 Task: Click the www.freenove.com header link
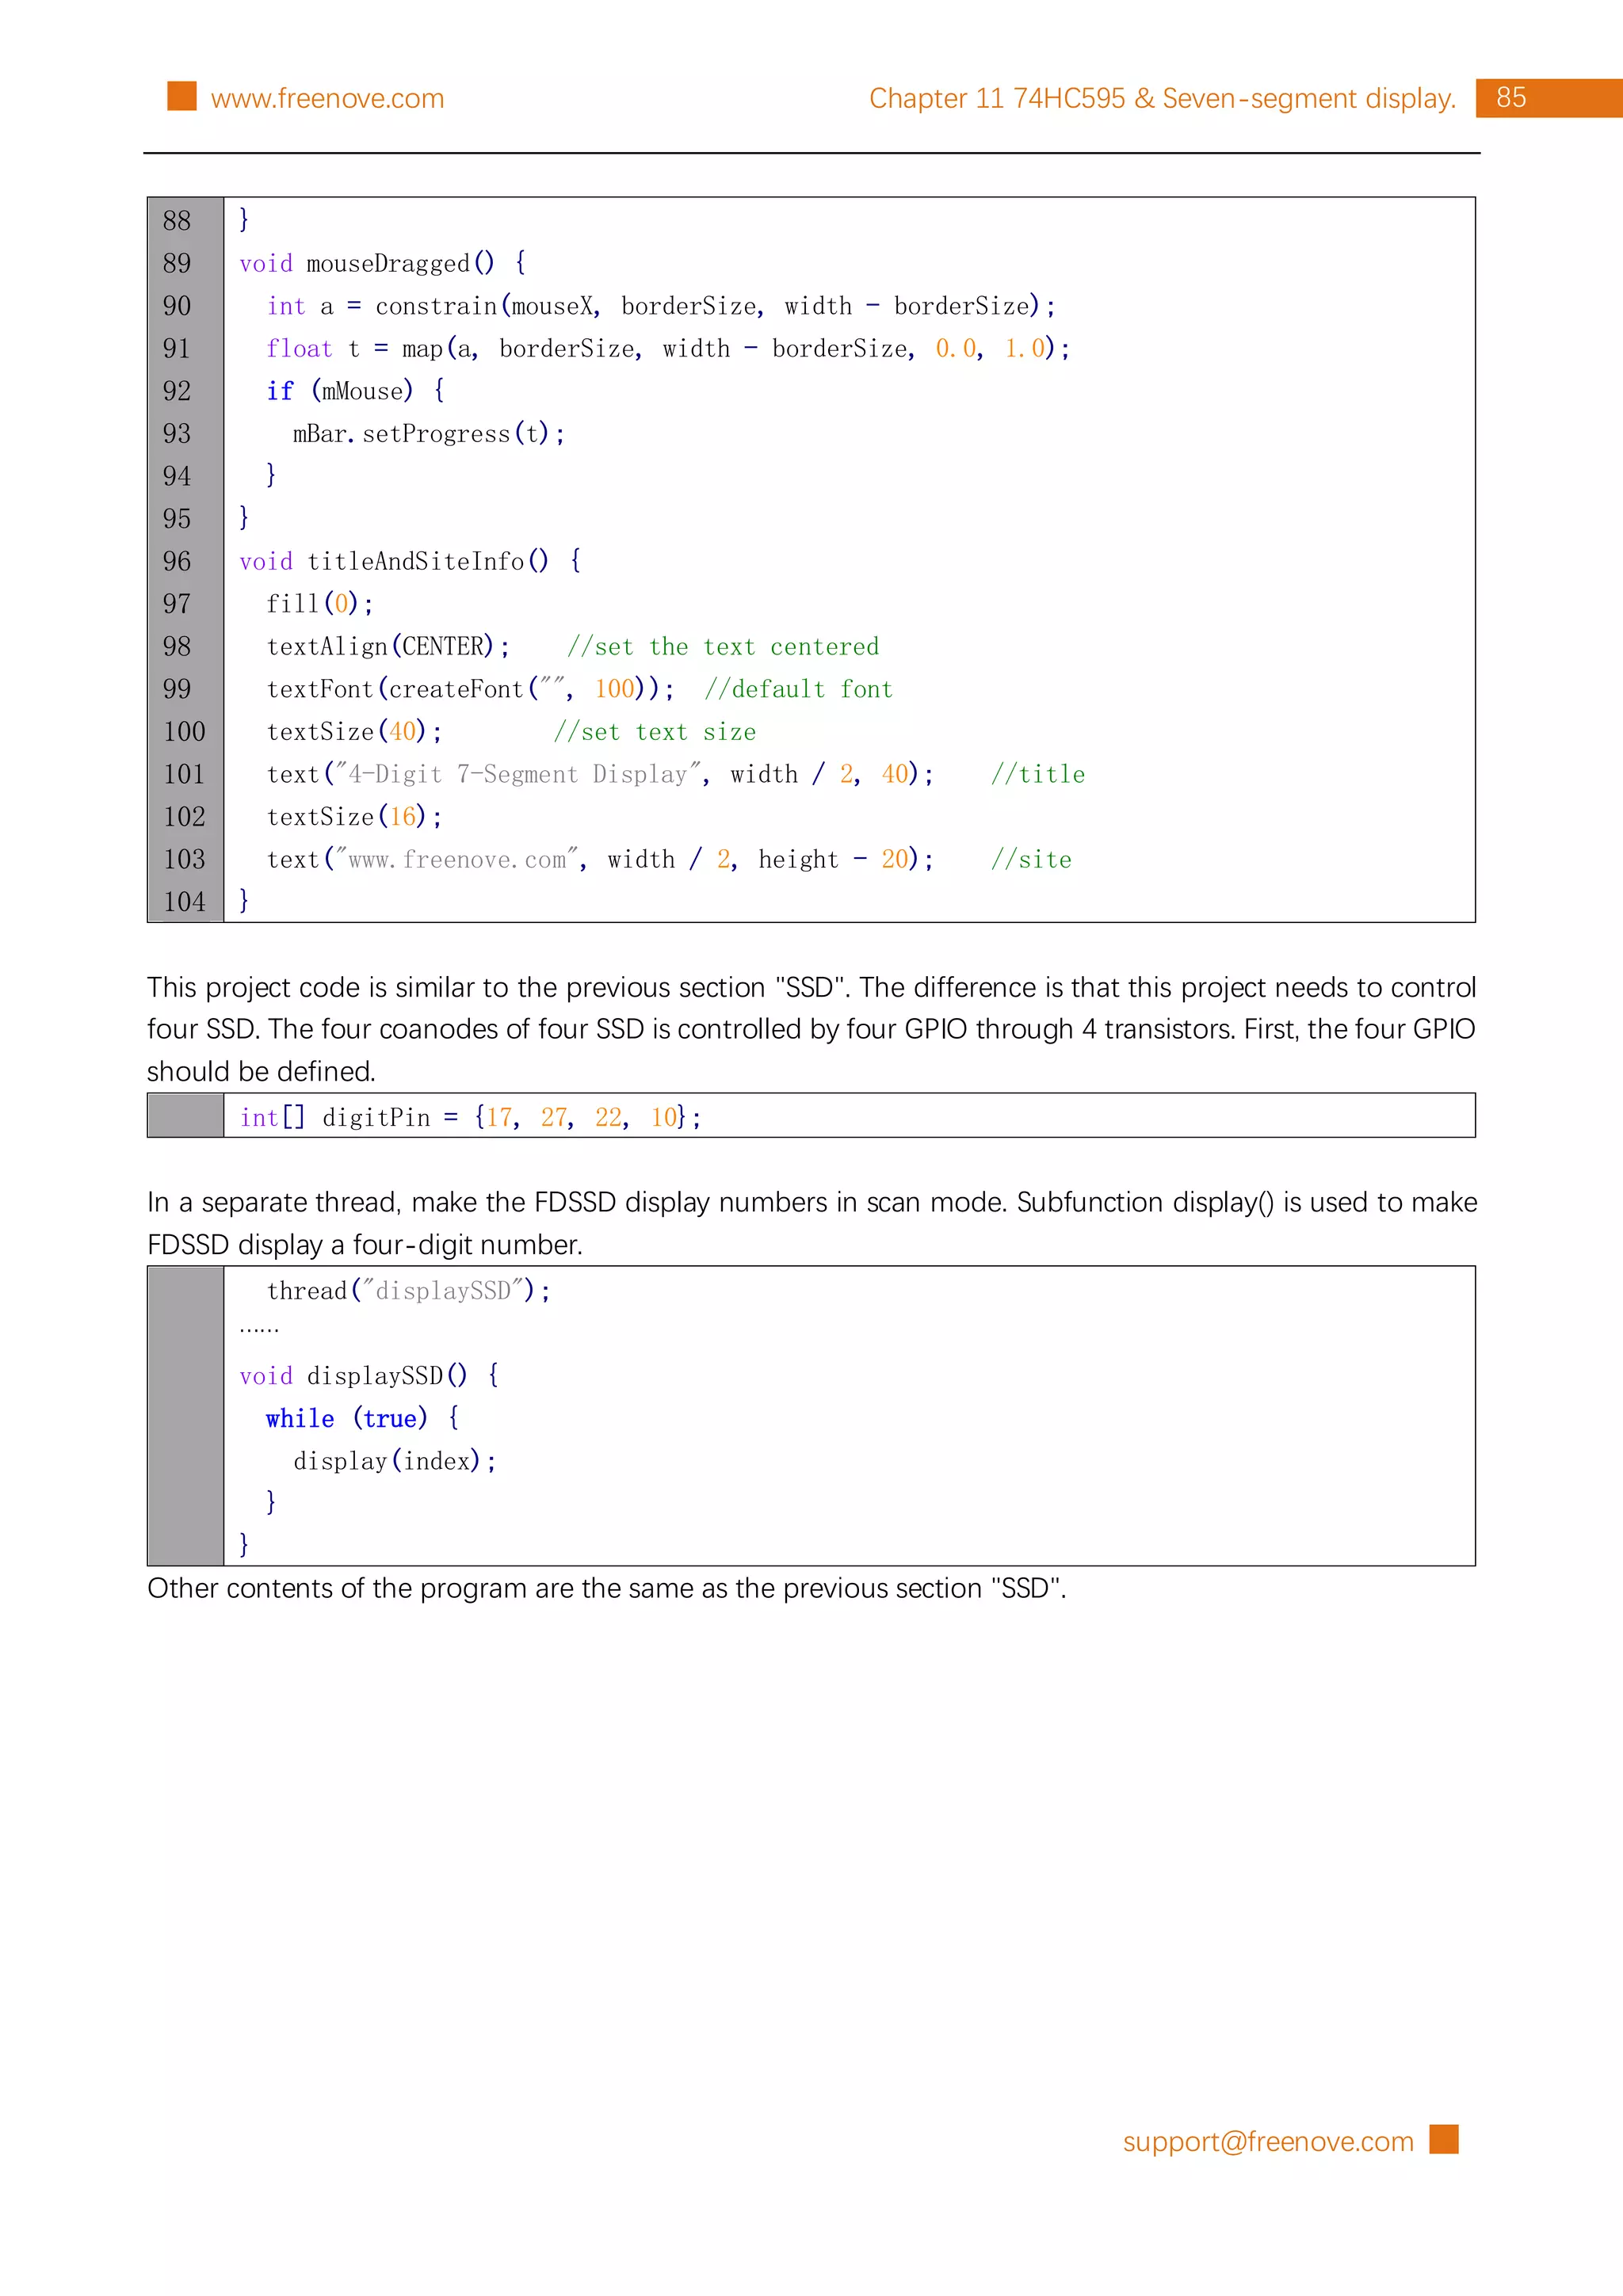tap(327, 98)
